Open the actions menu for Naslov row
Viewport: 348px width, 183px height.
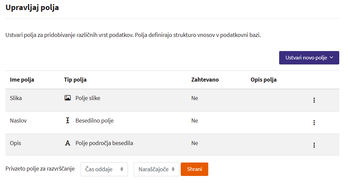coord(314,123)
